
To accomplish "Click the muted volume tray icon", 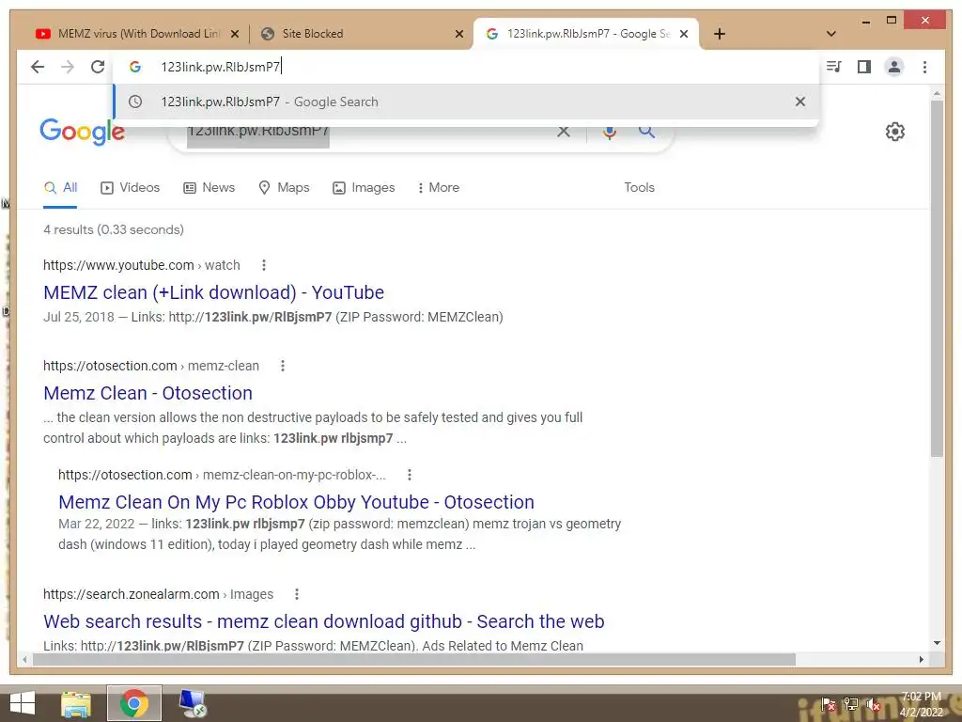I will tap(873, 705).
